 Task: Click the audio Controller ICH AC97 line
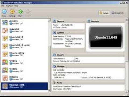click(62, 89)
